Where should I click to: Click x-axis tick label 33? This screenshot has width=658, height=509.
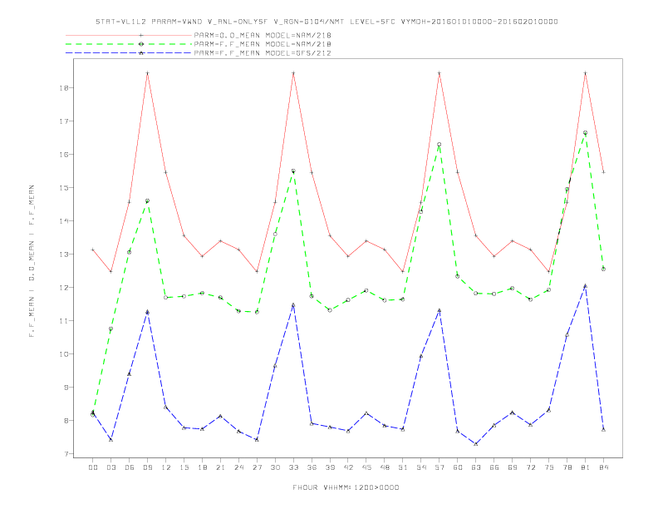coord(293,467)
